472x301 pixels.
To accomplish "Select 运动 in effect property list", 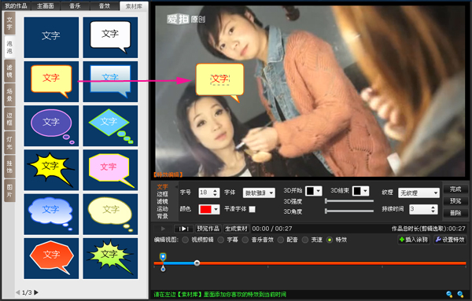I will pos(162,209).
